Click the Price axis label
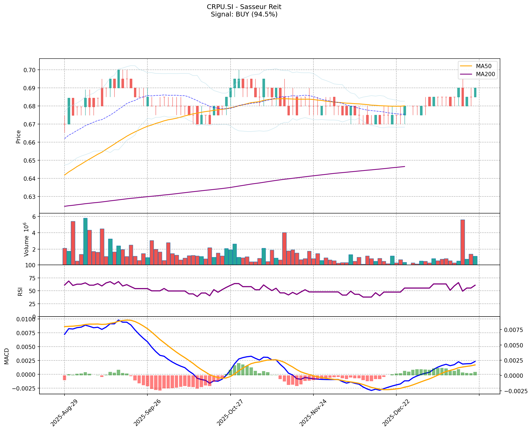Screen dimensions: 532x431 point(18,137)
